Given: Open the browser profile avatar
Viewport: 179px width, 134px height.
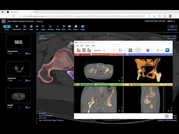Looking at the screenshot, I should click(170, 16).
